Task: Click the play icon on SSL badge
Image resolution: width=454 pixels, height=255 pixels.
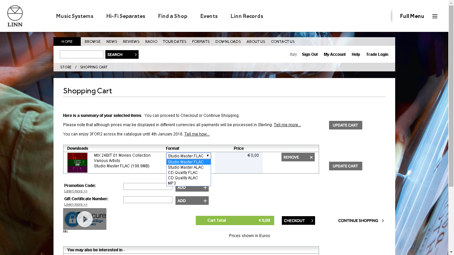Action: 84,219
